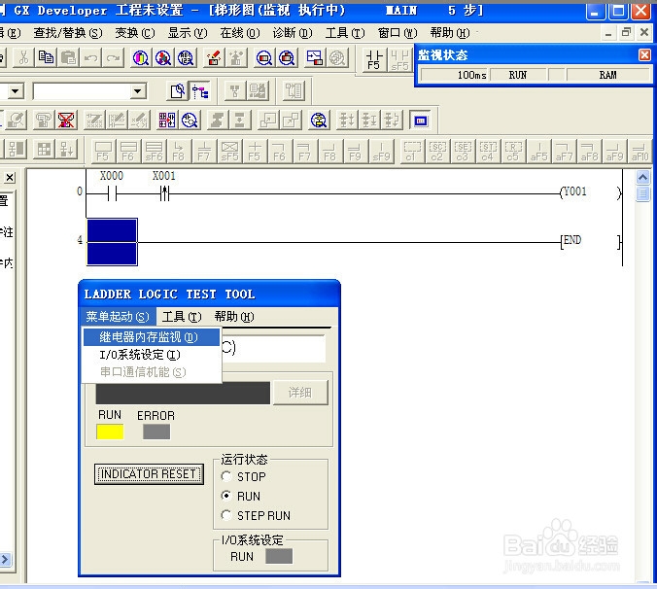
Task: Close the 监视状态 monitor status panel
Action: click(x=644, y=54)
